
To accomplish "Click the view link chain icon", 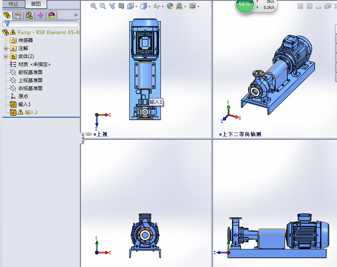I will [x=88, y=134].
